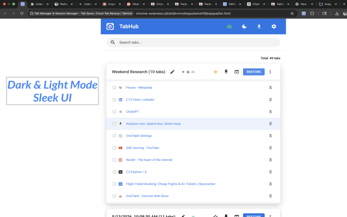Click the download icon in TabHub header

259,27
